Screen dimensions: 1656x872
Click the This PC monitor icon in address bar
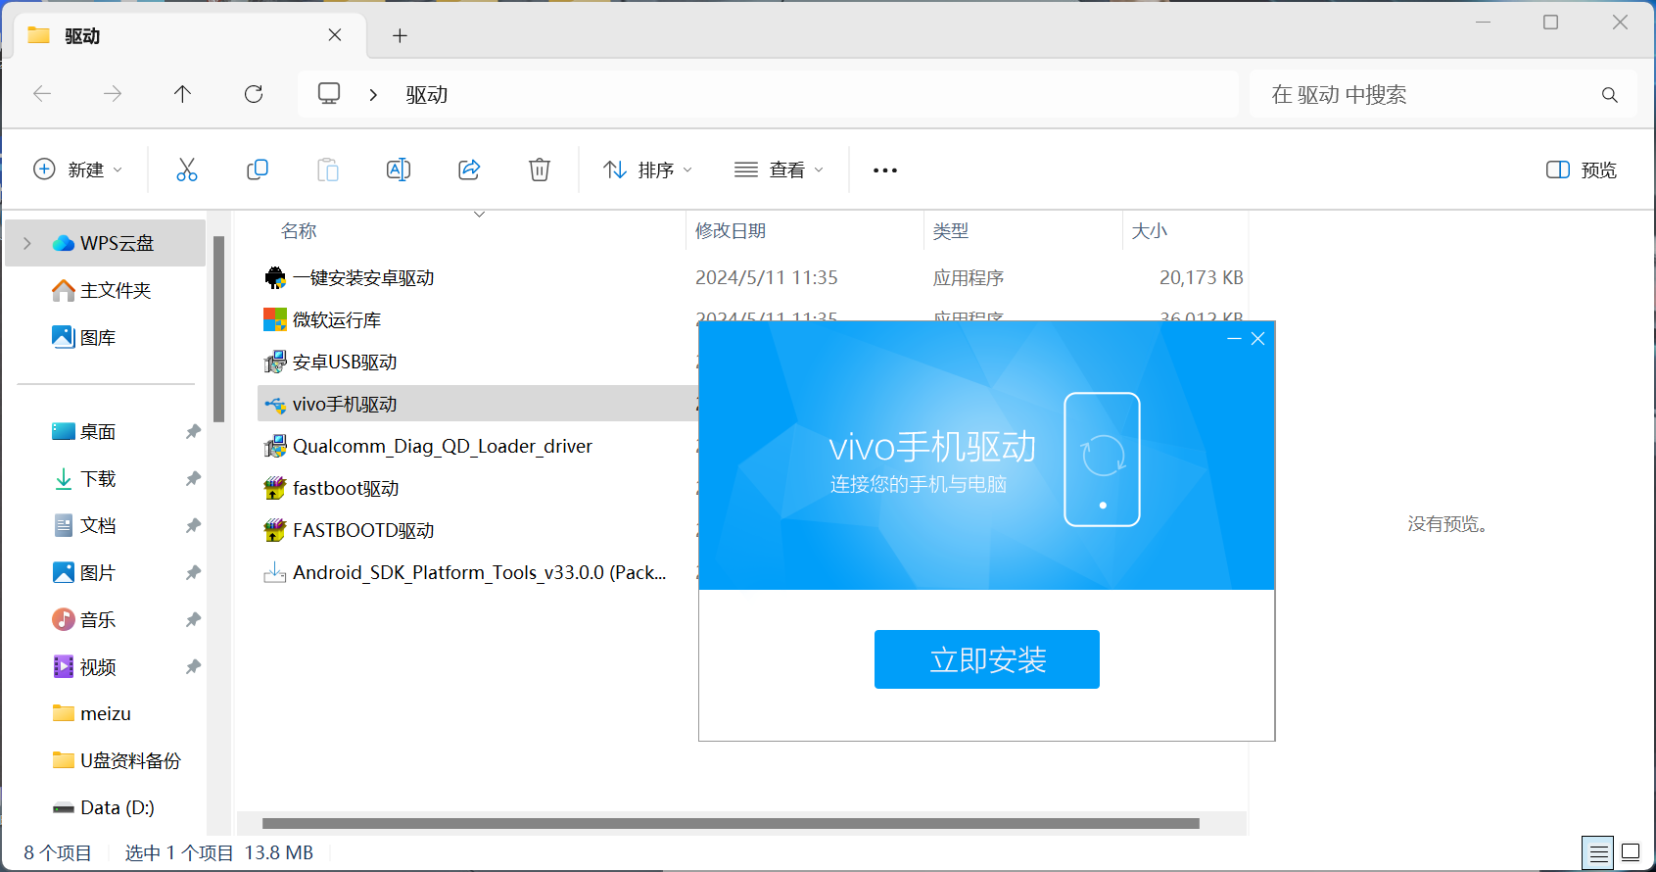(x=329, y=94)
